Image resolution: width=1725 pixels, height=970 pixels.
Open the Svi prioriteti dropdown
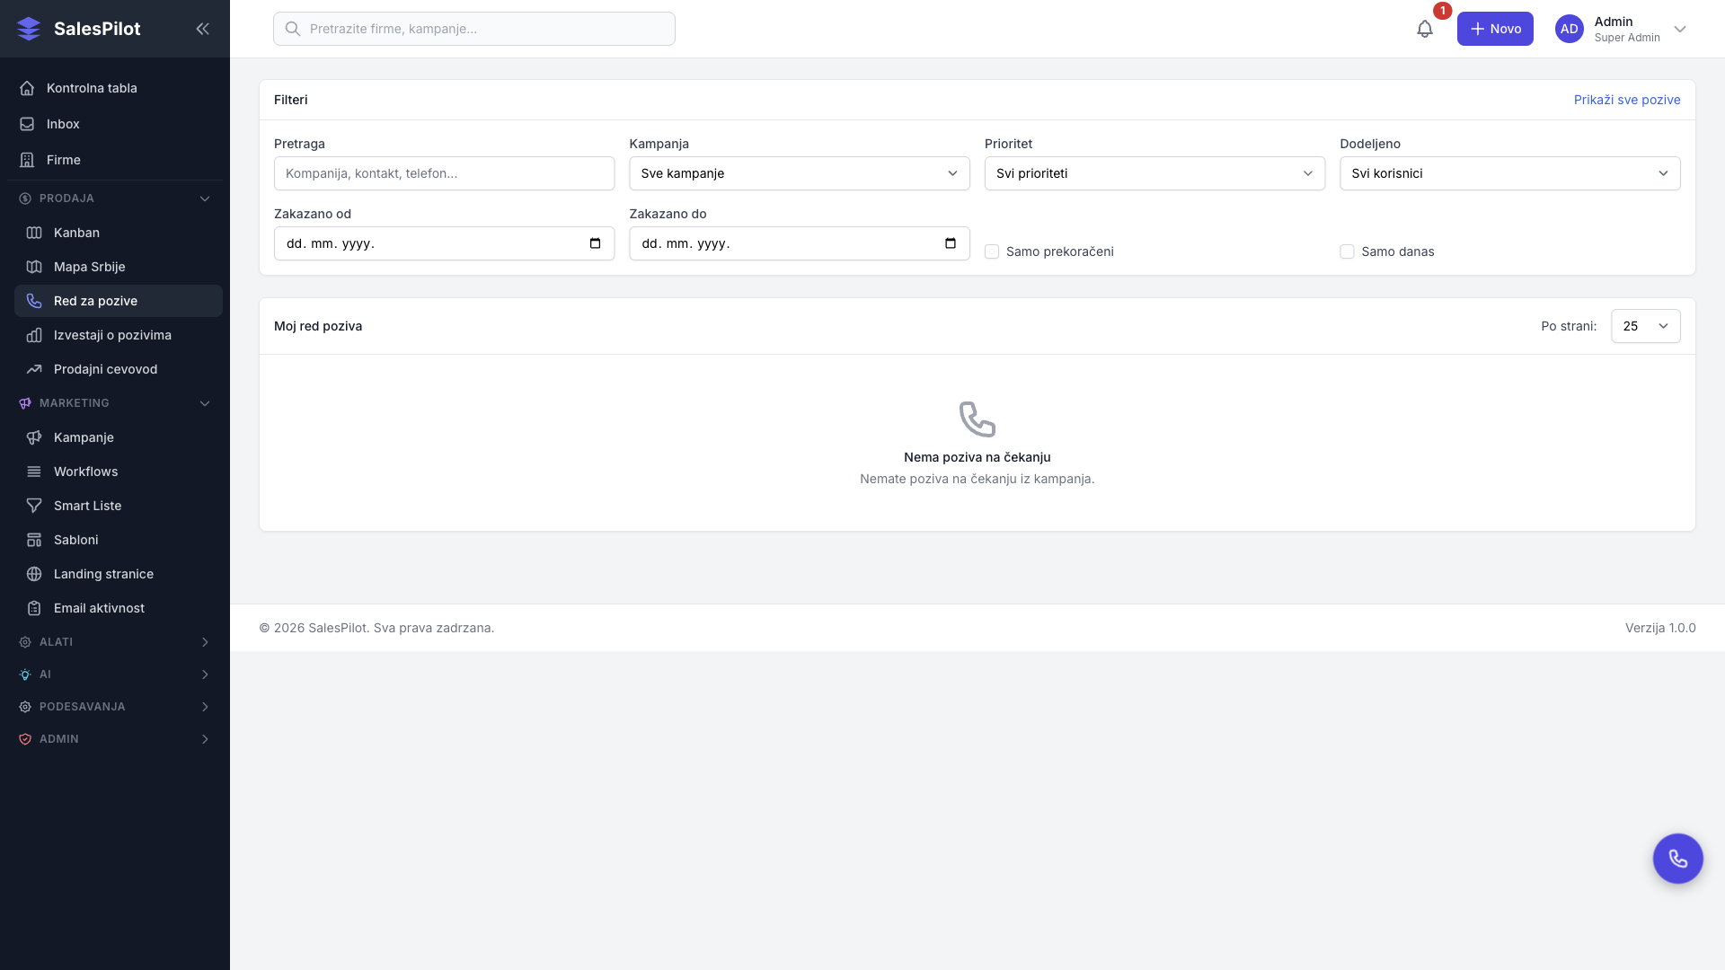pos(1154,173)
